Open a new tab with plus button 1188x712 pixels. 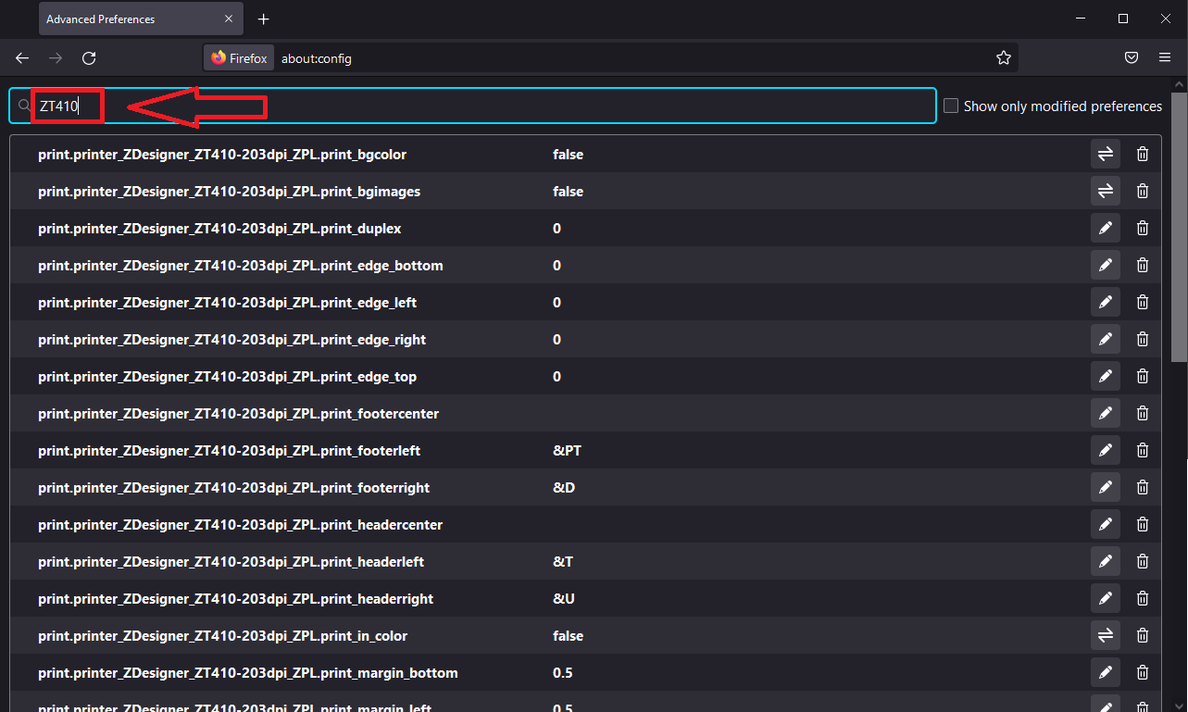point(264,19)
